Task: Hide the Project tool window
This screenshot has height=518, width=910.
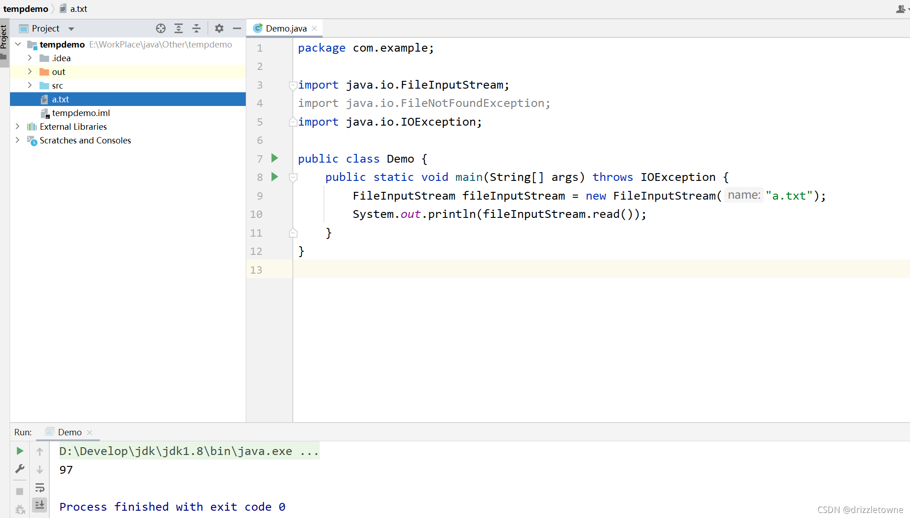Action: (x=237, y=28)
